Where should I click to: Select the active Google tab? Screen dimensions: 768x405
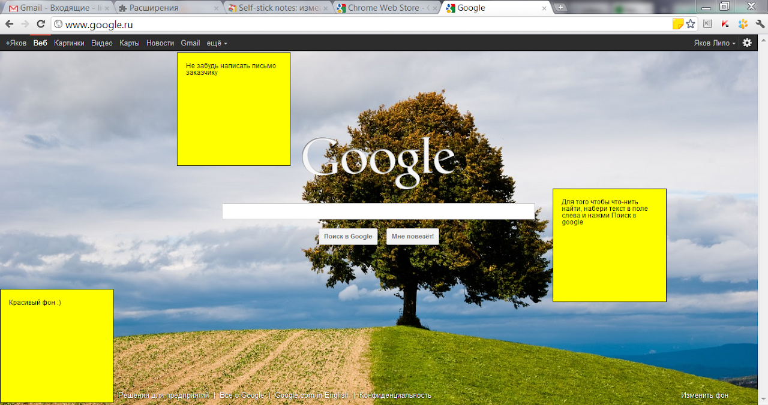click(495, 8)
